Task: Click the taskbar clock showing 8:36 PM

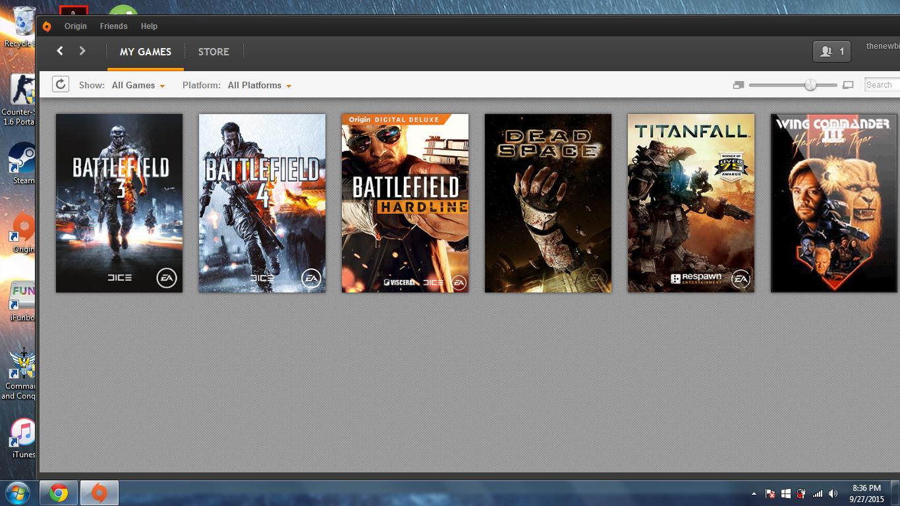Action: click(x=866, y=493)
